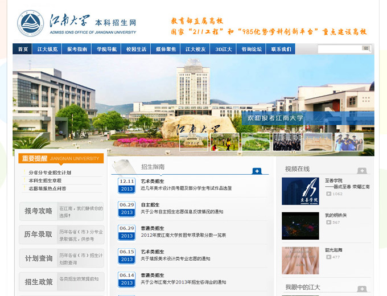387x296 pixels.
Task: Open the 首页 menu item
Action: pyautogui.click(x=22, y=49)
